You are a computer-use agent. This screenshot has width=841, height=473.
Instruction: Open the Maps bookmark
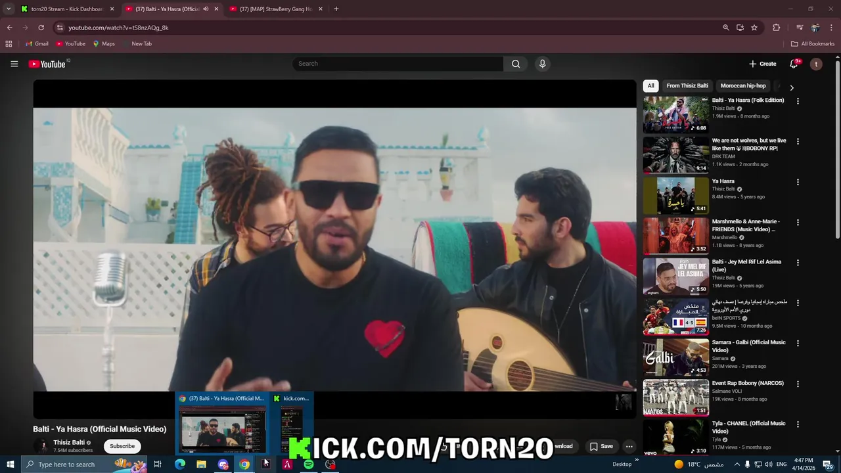point(104,44)
